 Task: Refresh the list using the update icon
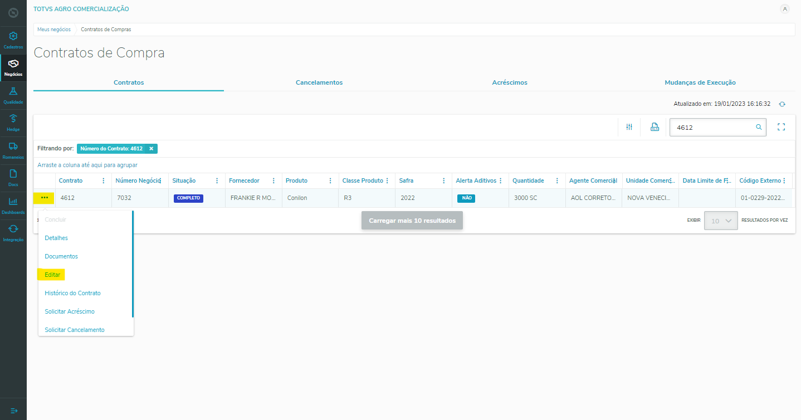tap(782, 104)
